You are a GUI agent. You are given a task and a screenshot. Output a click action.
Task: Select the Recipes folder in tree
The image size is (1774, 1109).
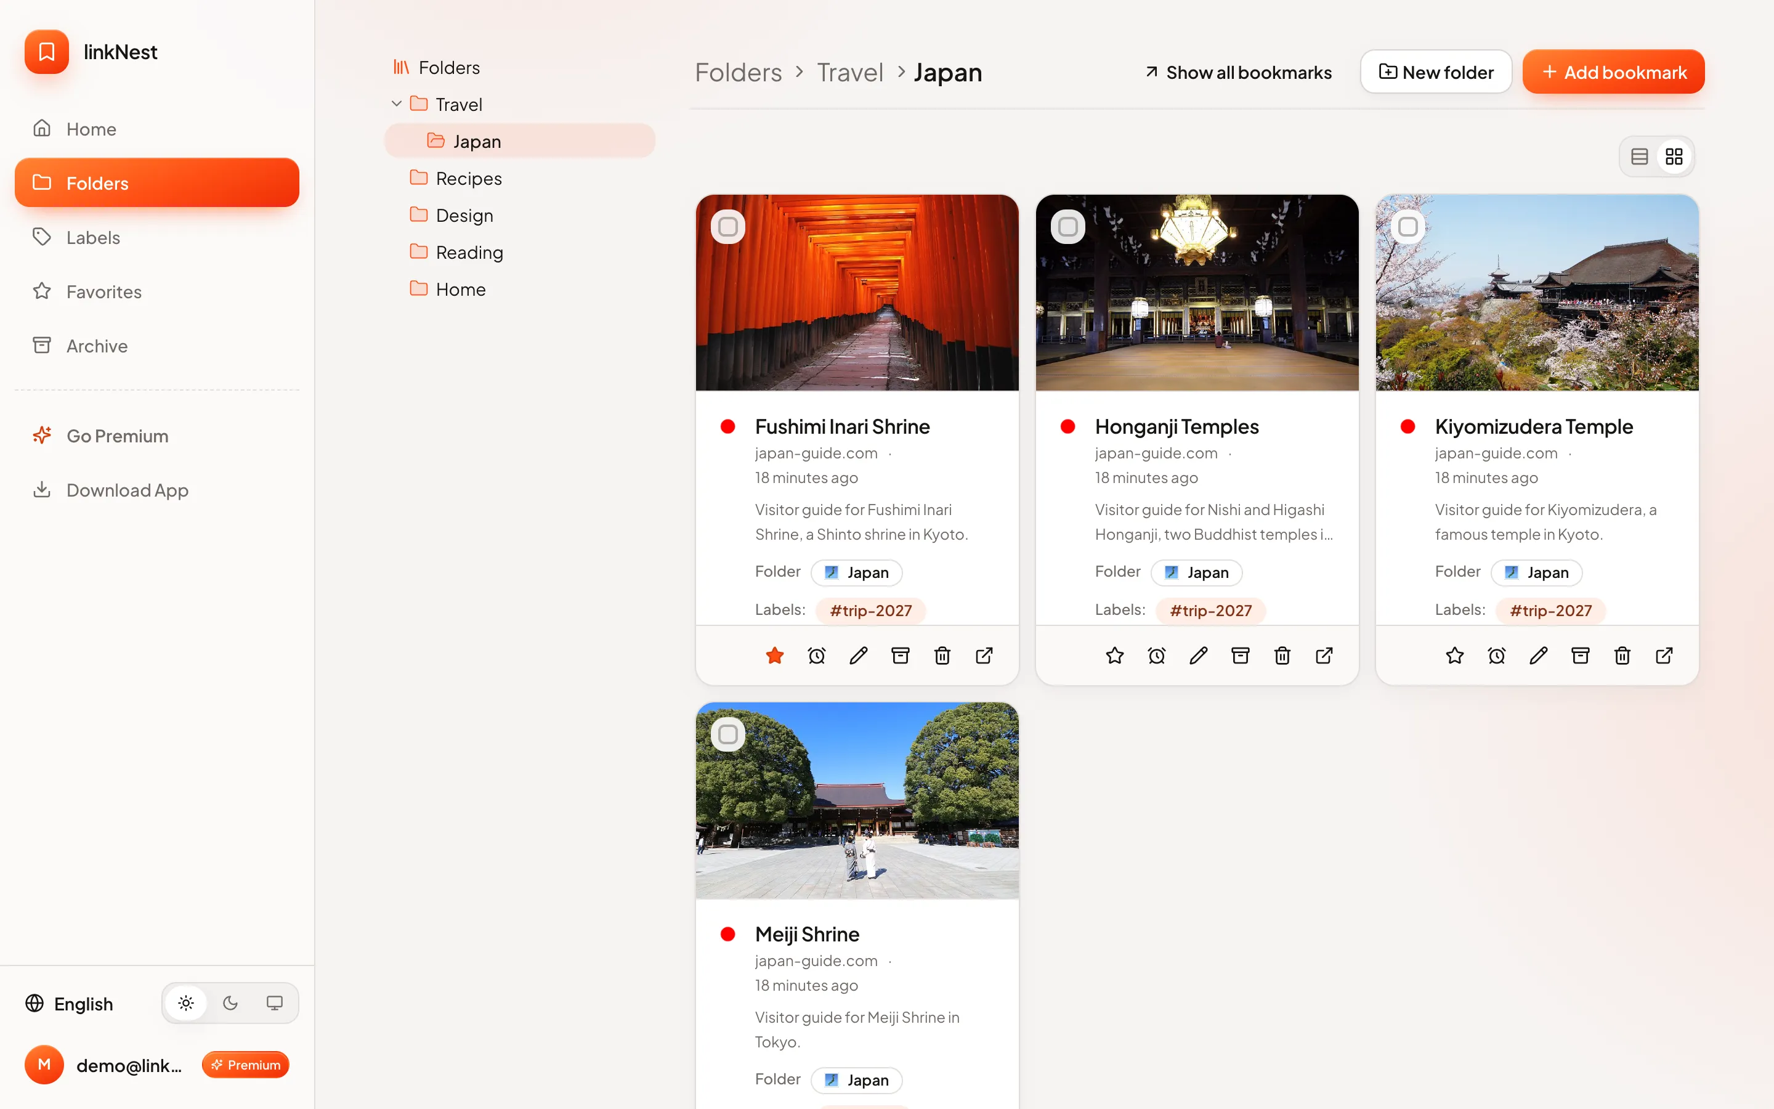[x=520, y=178]
